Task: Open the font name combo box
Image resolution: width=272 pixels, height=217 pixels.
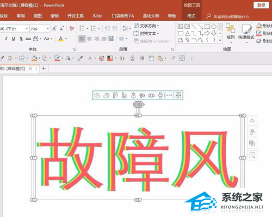Action: coord(14,29)
